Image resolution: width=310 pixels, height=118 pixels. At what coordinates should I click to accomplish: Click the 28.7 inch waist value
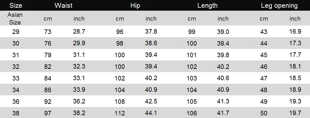coord(79,31)
